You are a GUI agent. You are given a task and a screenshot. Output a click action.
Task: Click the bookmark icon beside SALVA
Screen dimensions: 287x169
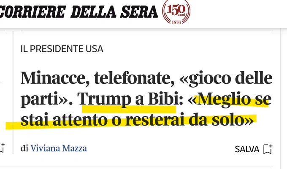pyautogui.click(x=268, y=149)
